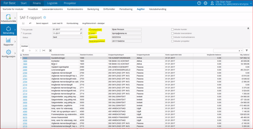Image resolution: width=253 pixels, height=129 pixels.
Task: Enable the Inkluder kunder checkbox
Action: (x=172, y=29)
